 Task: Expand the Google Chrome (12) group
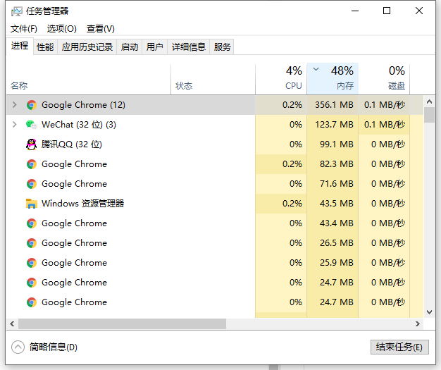(x=14, y=105)
